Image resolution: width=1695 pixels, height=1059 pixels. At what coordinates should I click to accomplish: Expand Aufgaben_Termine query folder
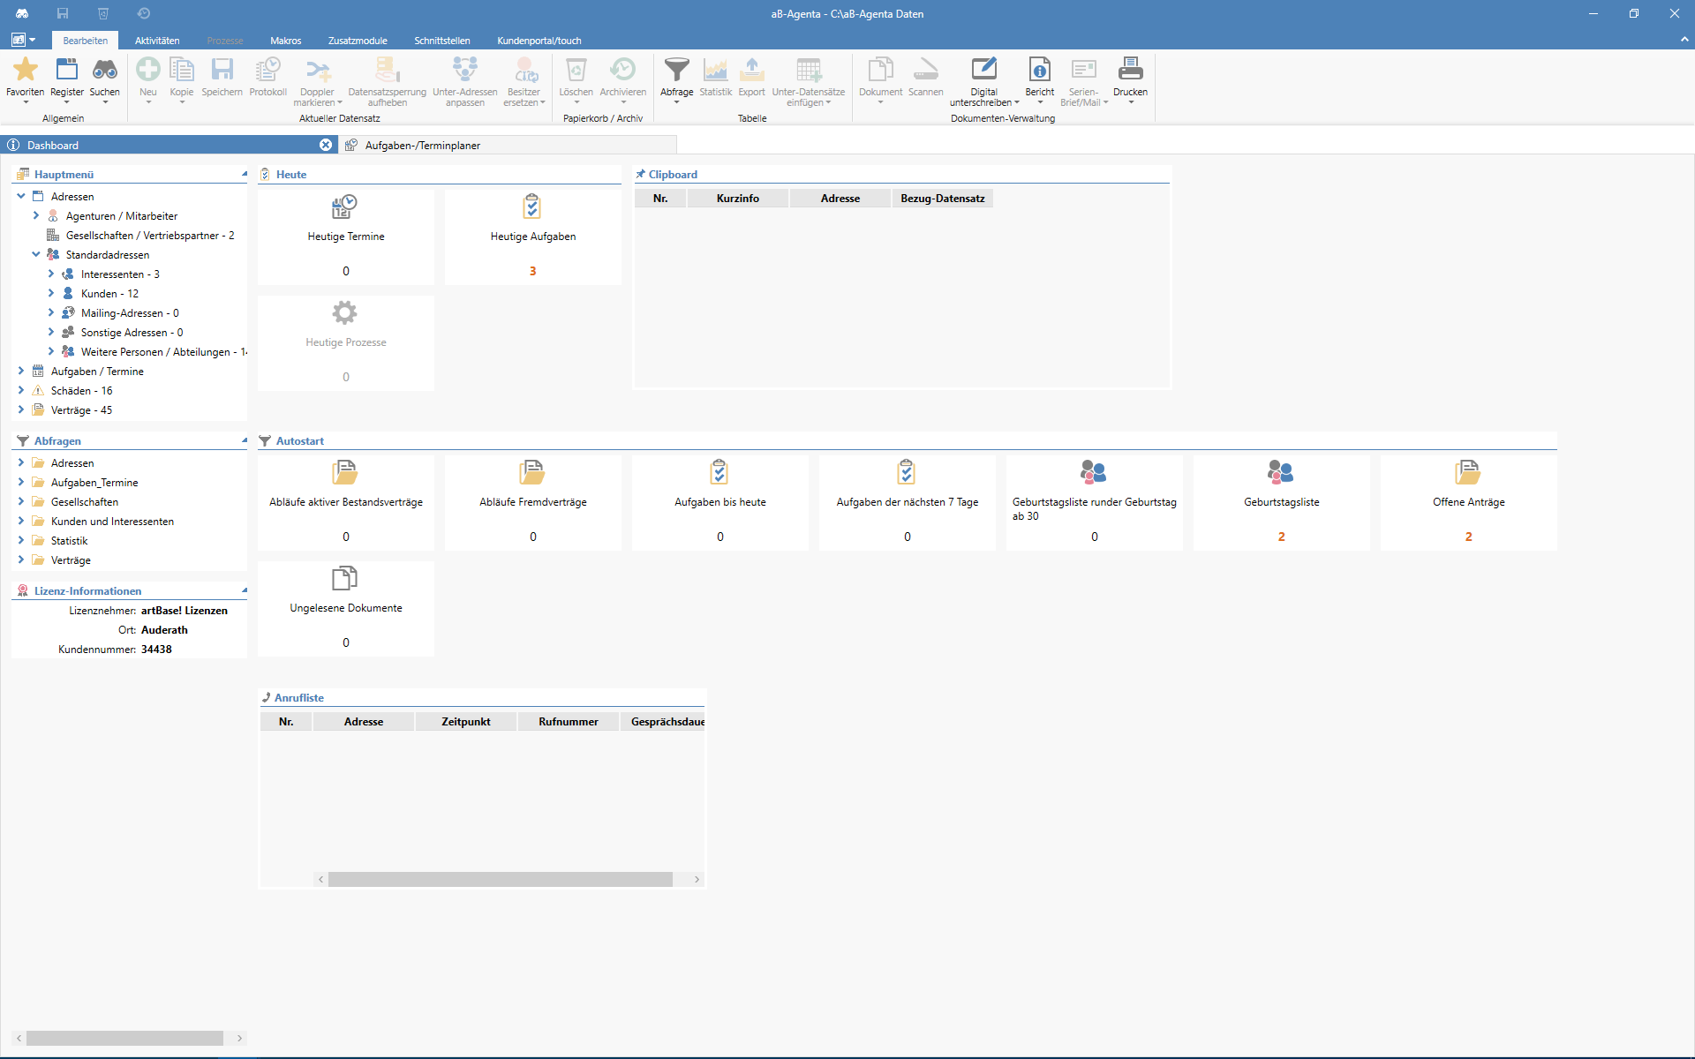[21, 482]
